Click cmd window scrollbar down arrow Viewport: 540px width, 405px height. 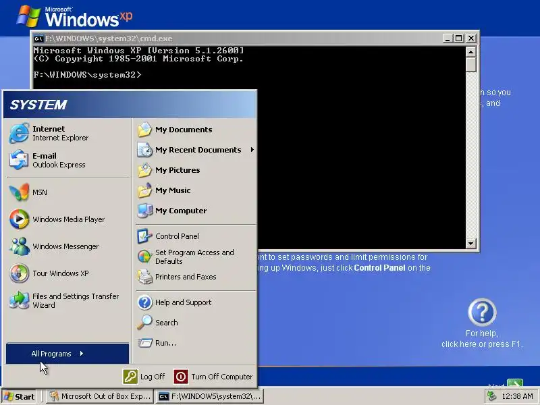470,244
